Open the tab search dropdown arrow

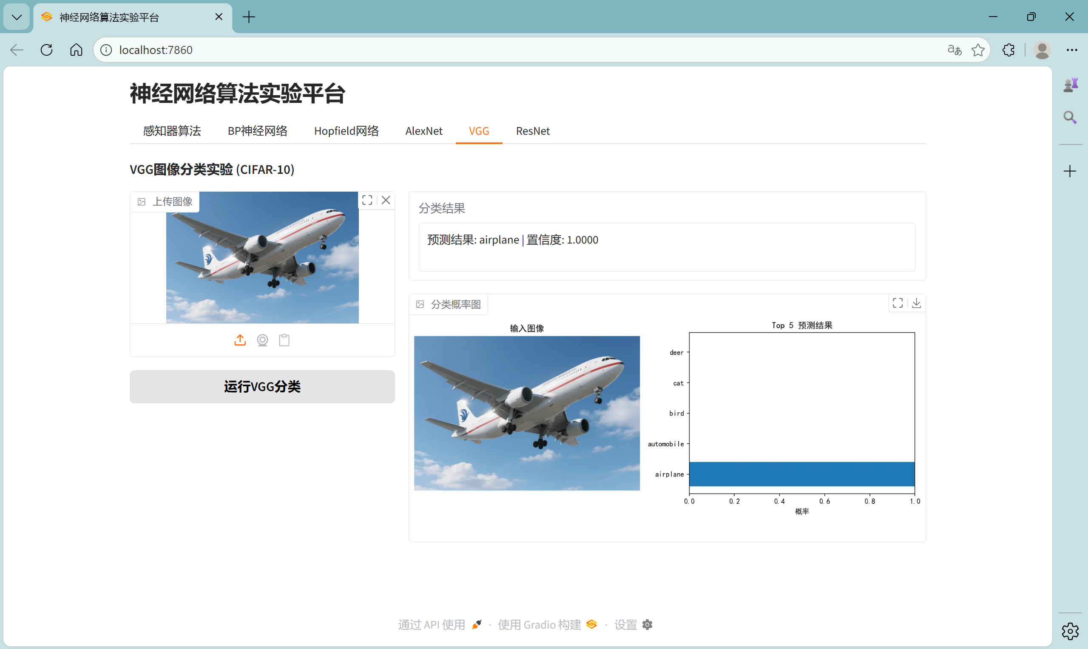point(17,17)
